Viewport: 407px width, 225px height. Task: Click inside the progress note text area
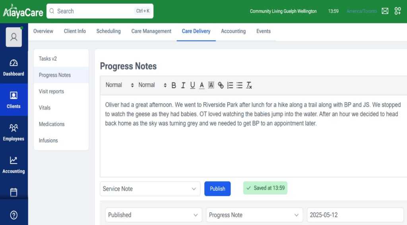click(253, 136)
